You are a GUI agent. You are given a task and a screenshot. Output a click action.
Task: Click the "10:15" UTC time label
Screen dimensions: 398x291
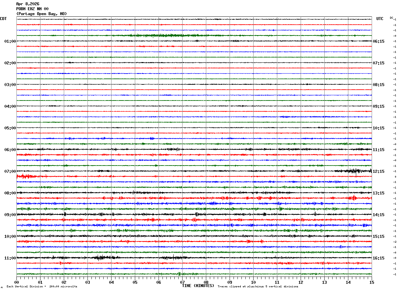[379, 128]
